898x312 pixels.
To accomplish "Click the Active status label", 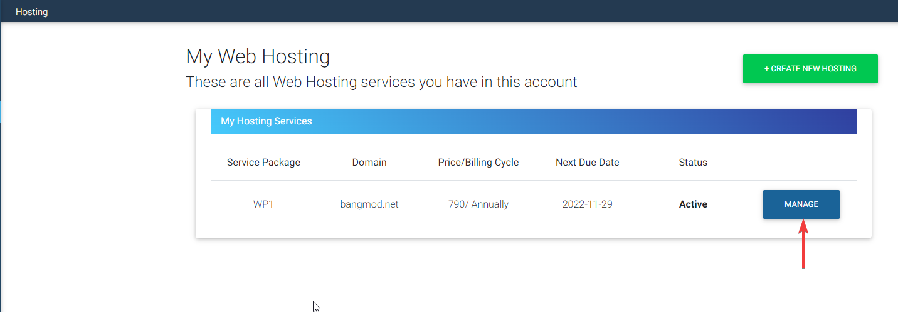I will [x=693, y=204].
